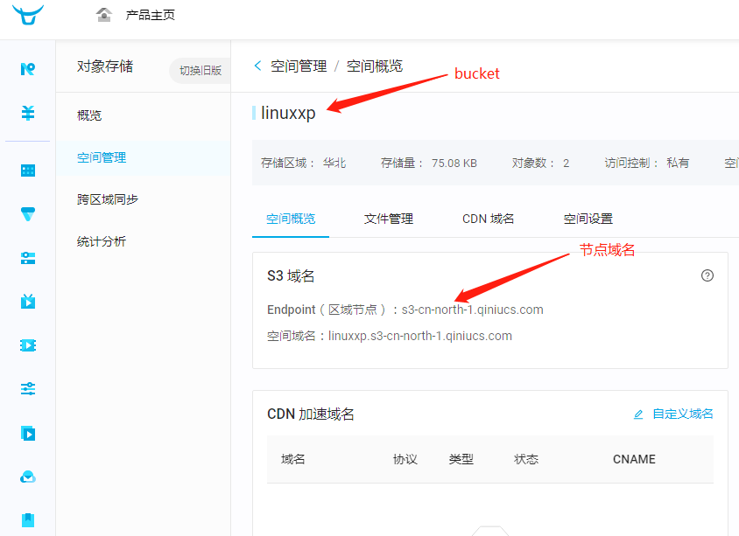Switch to the CDN 域名 tab
Screen dimensions: 739x536
tap(489, 219)
